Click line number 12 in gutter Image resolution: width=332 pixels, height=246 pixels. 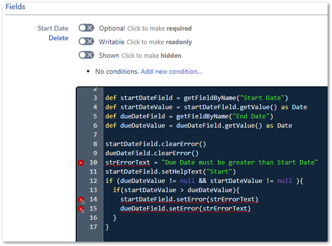click(93, 181)
